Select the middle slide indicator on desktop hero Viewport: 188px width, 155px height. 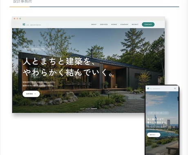click(x=87, y=108)
